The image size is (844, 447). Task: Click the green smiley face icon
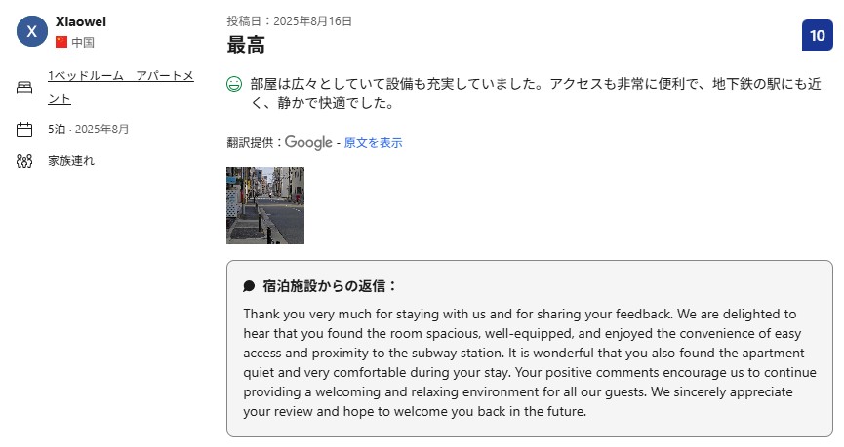(234, 84)
